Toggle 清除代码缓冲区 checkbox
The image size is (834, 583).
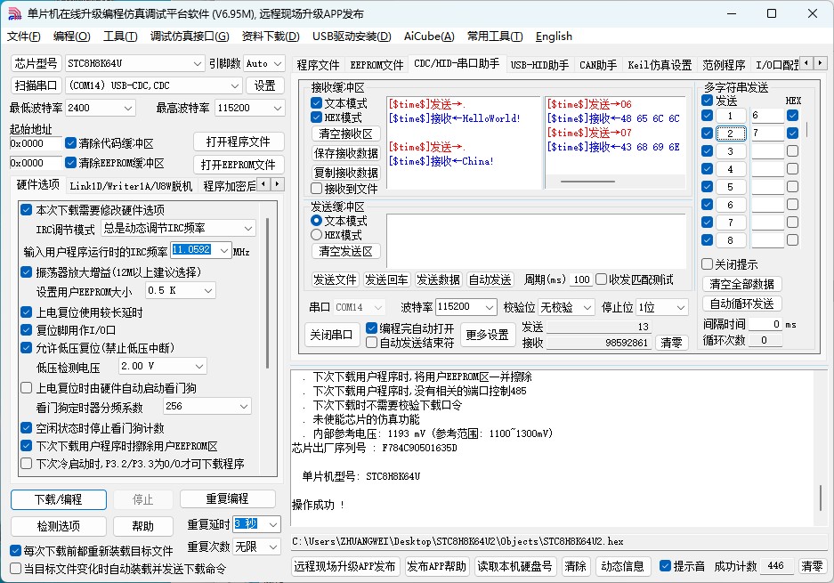70,143
